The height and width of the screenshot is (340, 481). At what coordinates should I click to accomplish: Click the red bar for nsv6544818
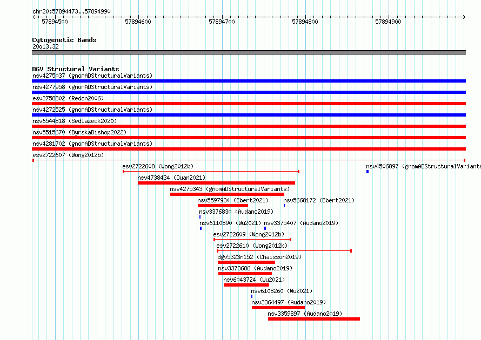pos(249,126)
